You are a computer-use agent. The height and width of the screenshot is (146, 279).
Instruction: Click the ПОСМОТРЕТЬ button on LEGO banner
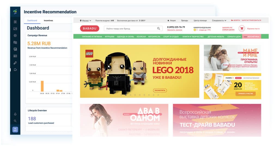click(160, 90)
